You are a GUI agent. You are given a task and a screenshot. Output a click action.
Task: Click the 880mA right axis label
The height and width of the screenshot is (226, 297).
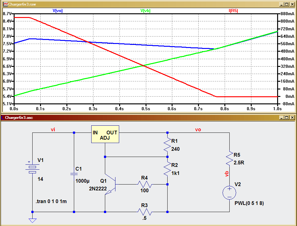(x=287, y=14)
